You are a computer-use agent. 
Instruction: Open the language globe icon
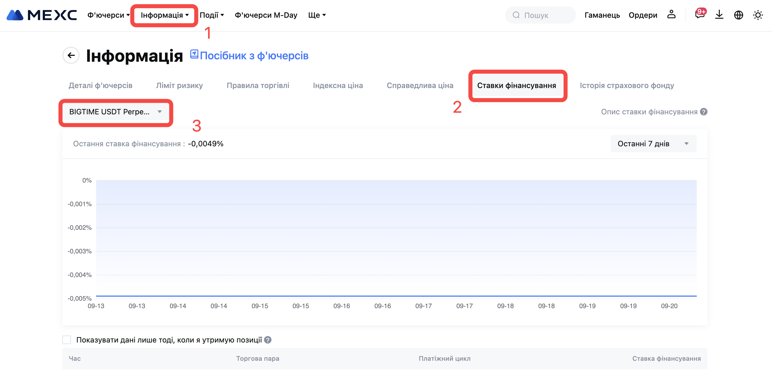pos(738,15)
